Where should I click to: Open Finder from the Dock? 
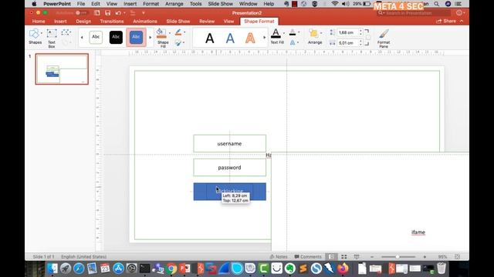pos(52,269)
